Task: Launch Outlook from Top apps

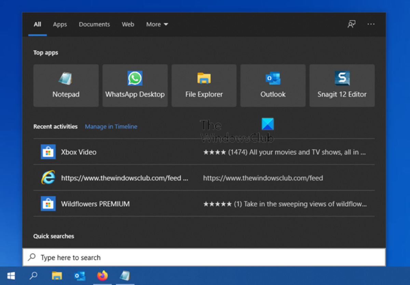Action: tap(273, 86)
